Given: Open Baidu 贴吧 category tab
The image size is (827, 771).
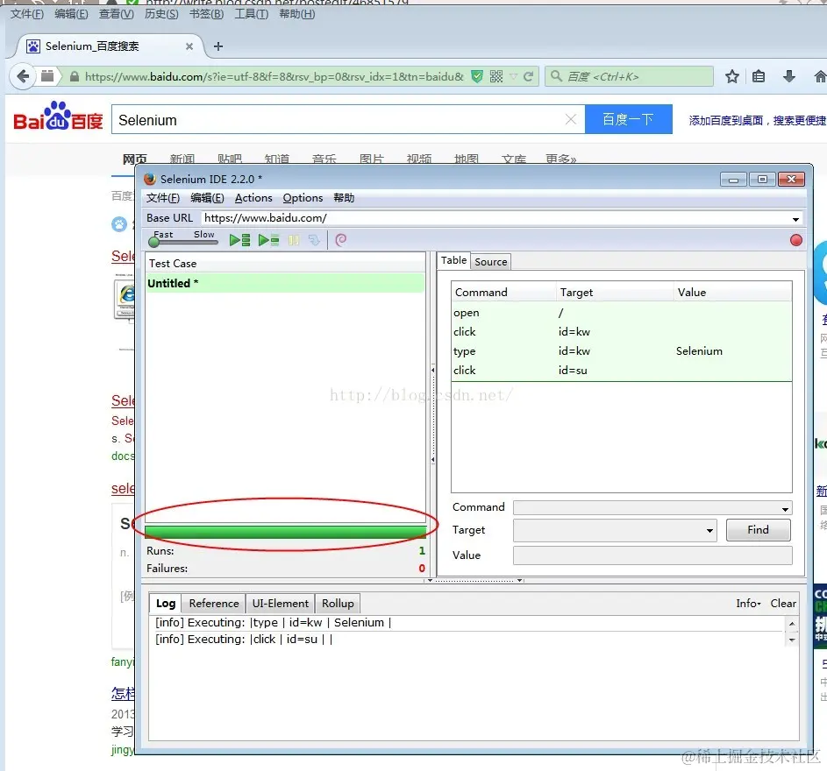Looking at the screenshot, I should pos(230,158).
